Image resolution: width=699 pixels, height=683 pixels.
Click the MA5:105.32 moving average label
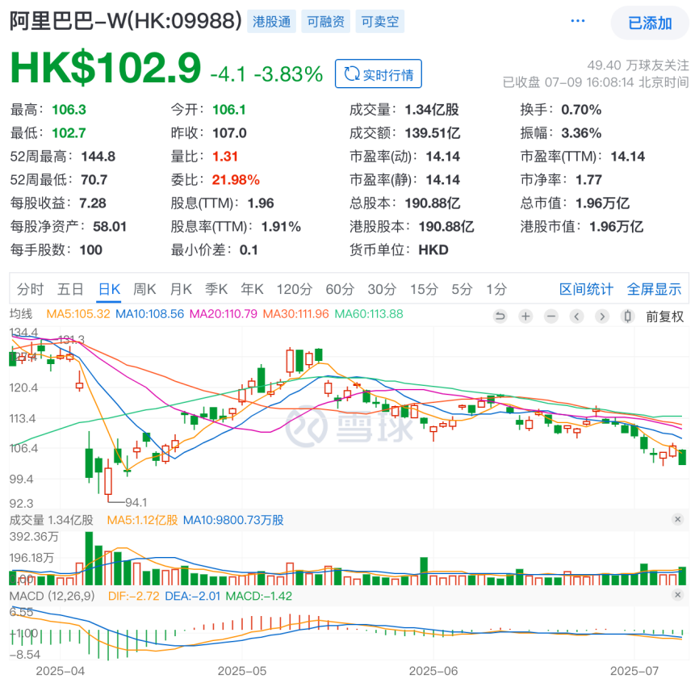[x=78, y=314]
